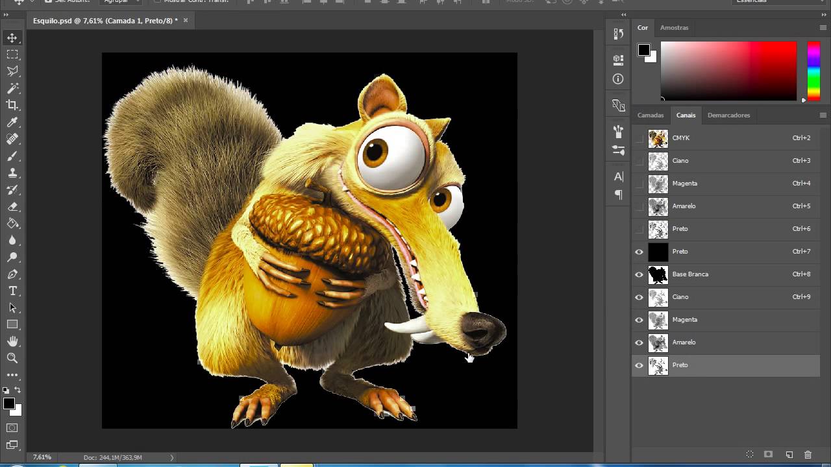Select the Horizontal Type tool
This screenshot has width=831, height=467.
click(12, 291)
